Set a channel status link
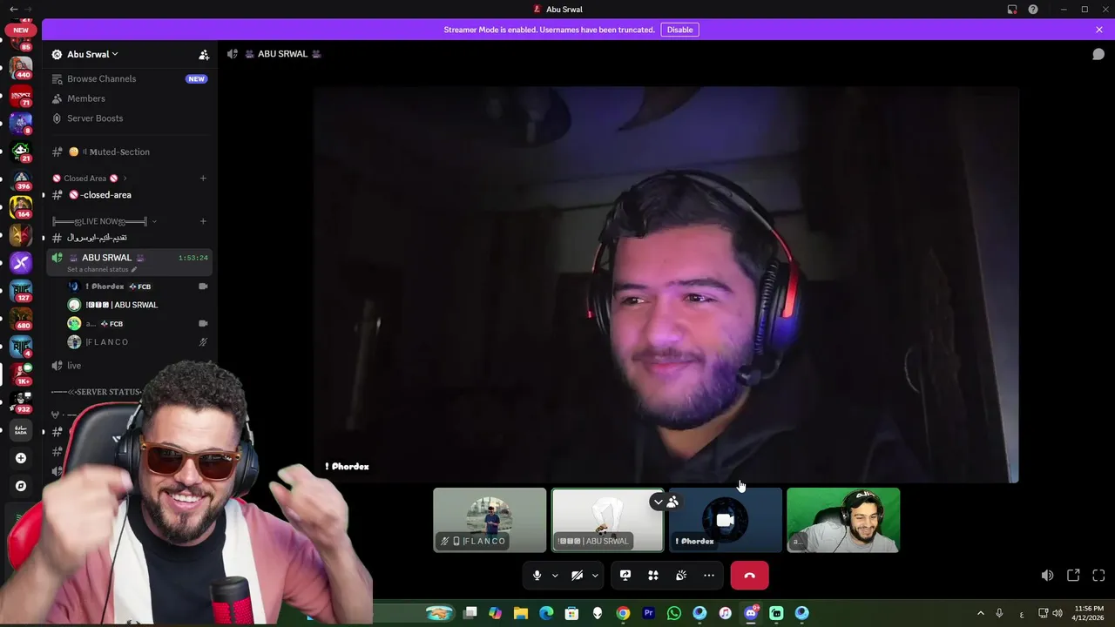 click(102, 269)
